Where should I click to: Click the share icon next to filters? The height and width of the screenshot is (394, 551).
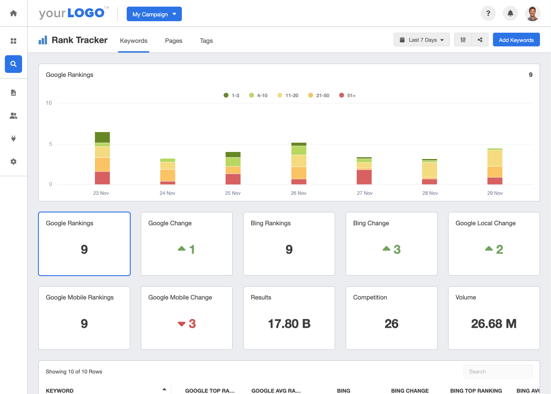(480, 39)
